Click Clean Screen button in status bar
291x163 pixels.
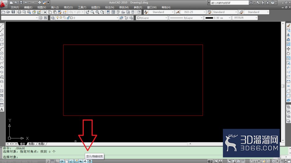289,161
